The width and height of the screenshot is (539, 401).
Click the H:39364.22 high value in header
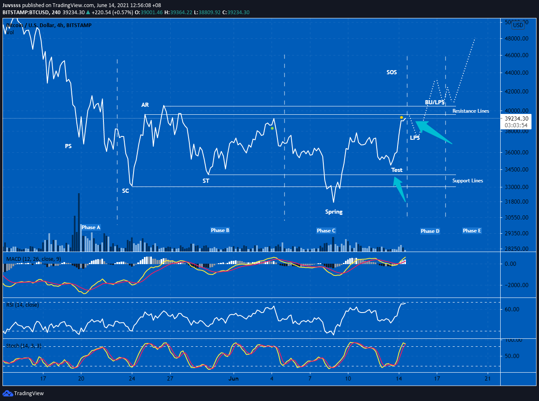(178, 12)
